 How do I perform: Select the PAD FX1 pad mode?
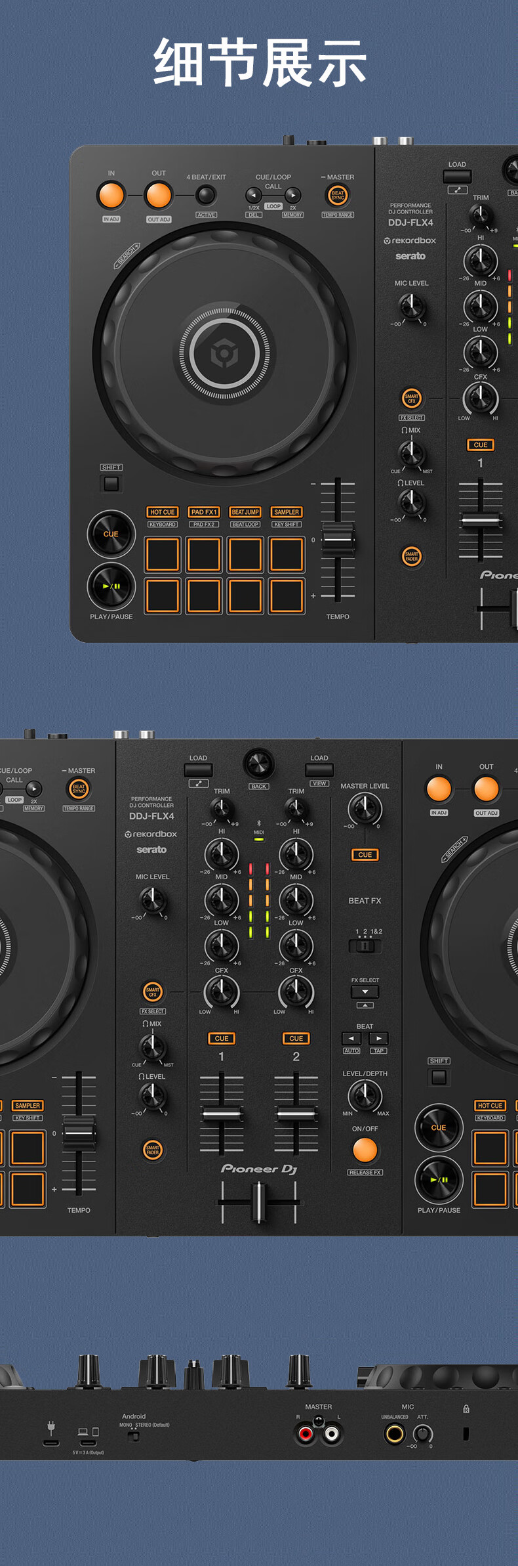click(203, 511)
